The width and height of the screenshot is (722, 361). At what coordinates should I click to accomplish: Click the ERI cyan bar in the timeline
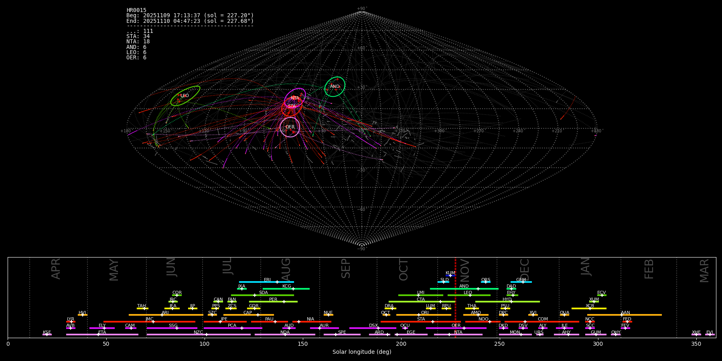[266, 282]
